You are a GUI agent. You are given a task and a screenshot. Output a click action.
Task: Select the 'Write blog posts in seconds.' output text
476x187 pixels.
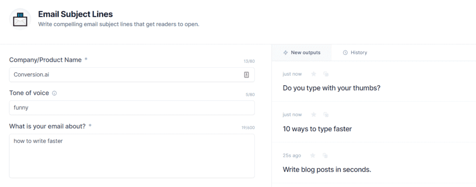327,169
